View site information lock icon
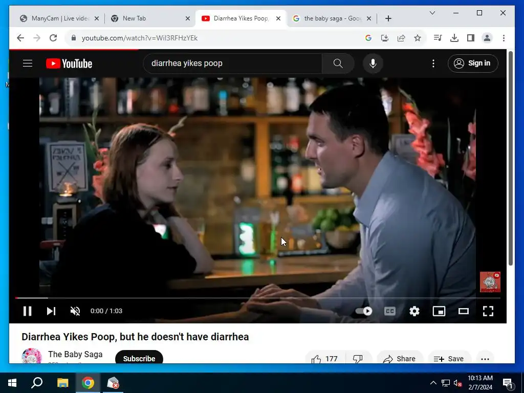Viewport: 524px width, 393px height. (74, 38)
